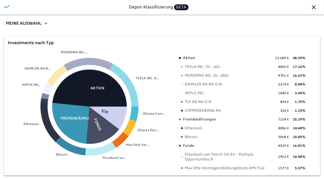Viewport: 324px width, 178px height.
Task: Click the Bitcoin legend color dot
Action: [182, 137]
